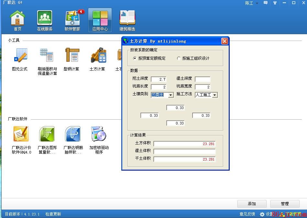Open the 广联达图形算量软件 icon
Screen dimensions: 307x218
[x=47, y=134]
